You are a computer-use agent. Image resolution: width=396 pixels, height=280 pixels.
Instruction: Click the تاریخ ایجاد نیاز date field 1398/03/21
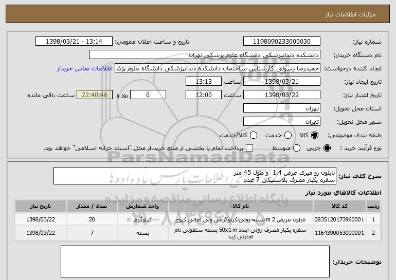pos(282,82)
